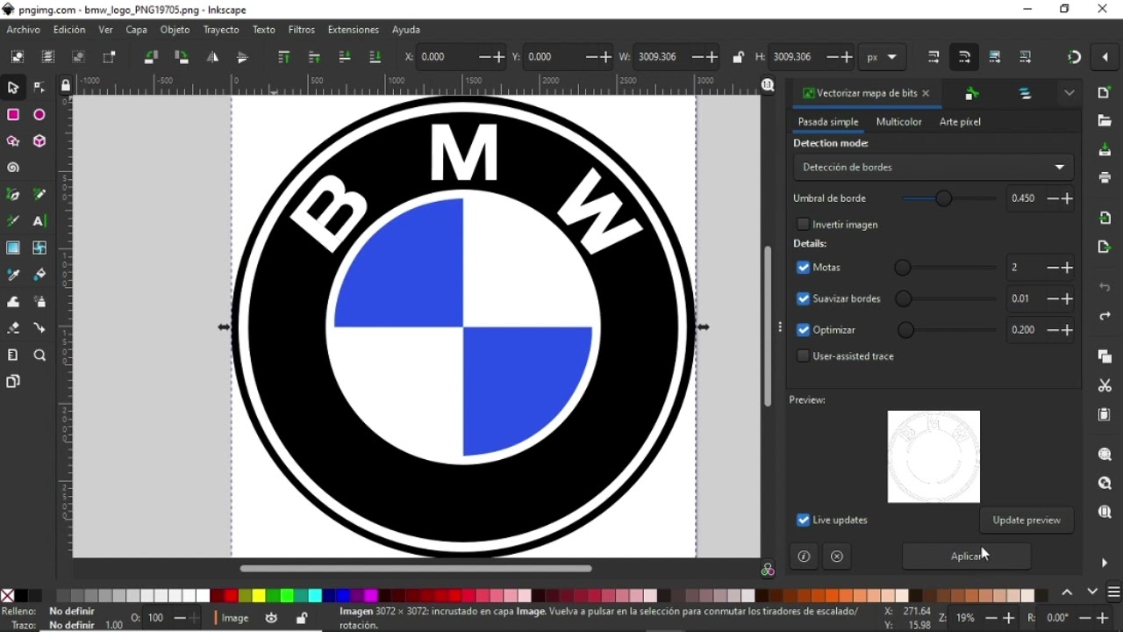Open the px units dropdown

point(882,57)
